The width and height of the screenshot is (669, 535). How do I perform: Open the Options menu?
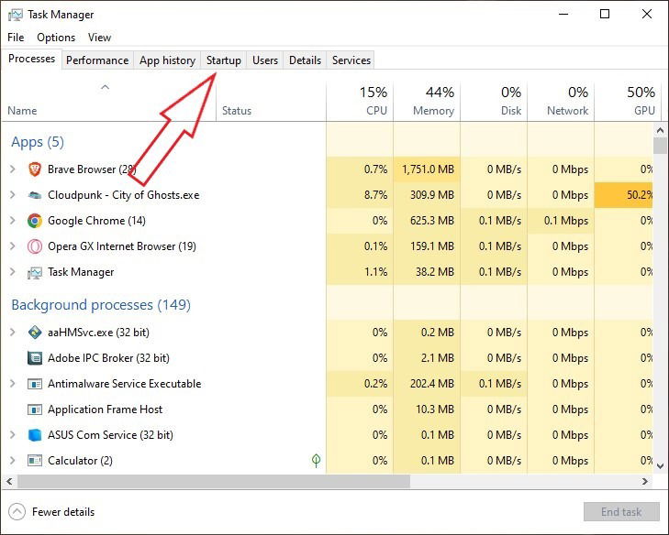(x=56, y=38)
